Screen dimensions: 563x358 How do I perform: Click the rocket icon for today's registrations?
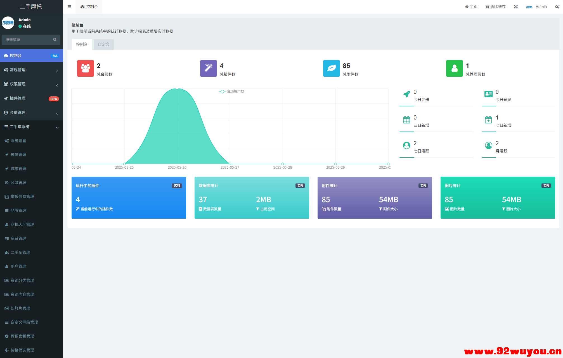tap(406, 94)
